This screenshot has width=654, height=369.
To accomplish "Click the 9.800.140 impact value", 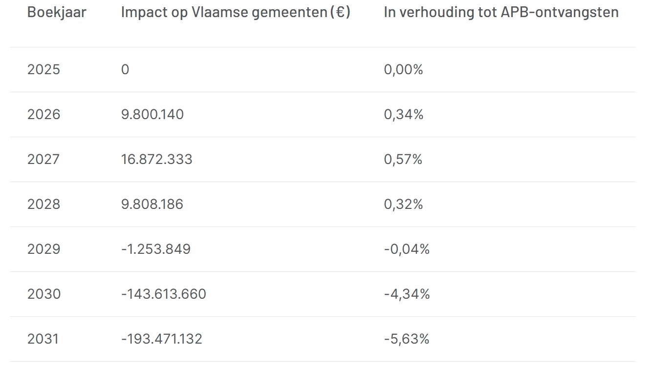I will [x=153, y=115].
